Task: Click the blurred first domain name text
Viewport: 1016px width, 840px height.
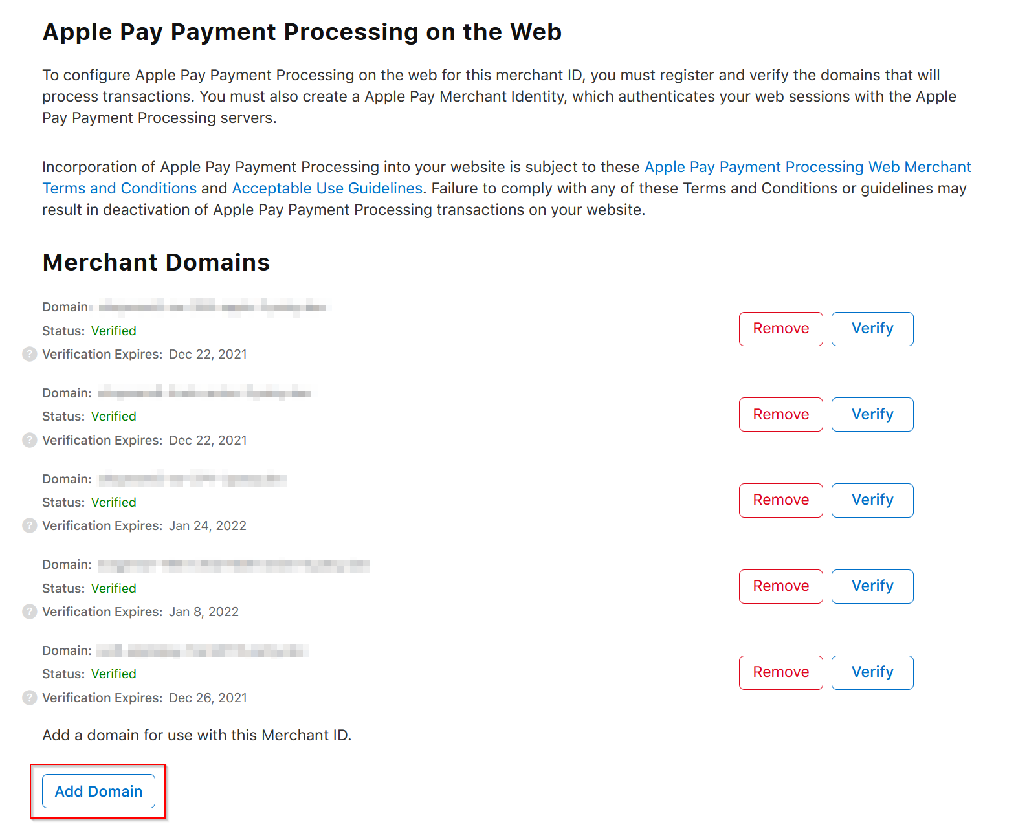Action: coord(214,307)
